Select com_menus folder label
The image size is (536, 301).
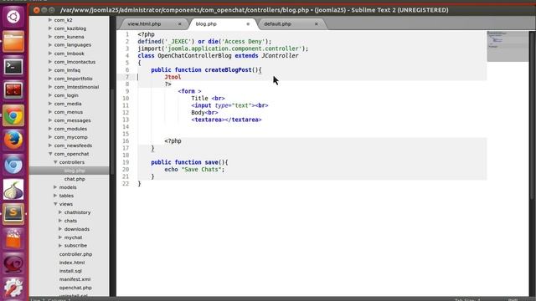click(69, 112)
